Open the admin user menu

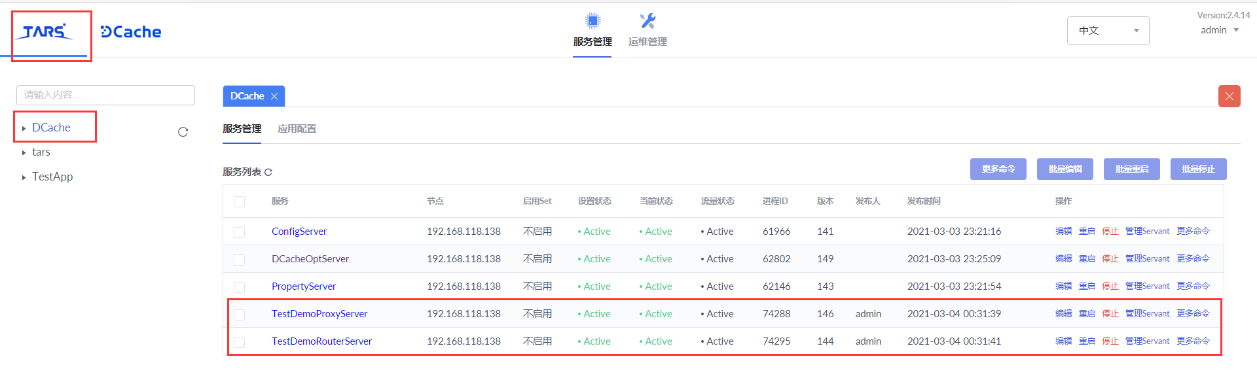pyautogui.click(x=1220, y=30)
